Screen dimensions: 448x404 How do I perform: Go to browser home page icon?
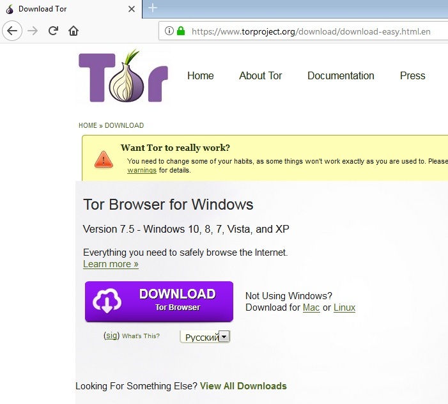(73, 31)
